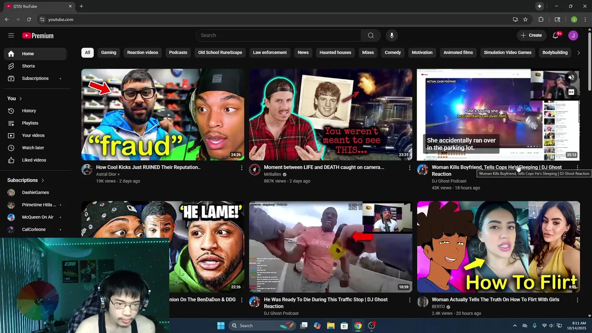Unmute the DJ Ghost preview video
592x333 pixels.
[571, 78]
